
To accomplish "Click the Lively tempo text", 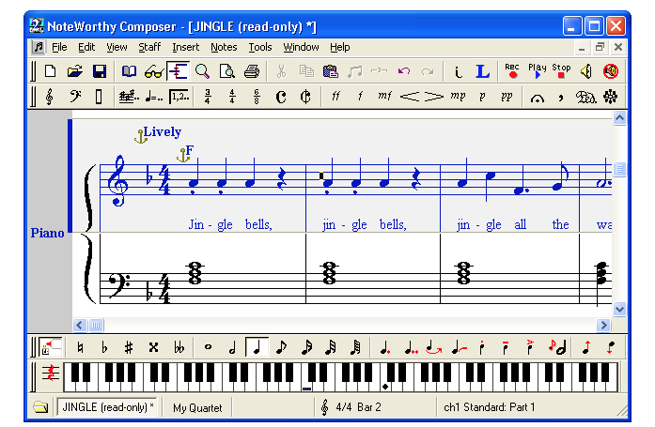I will [x=162, y=132].
